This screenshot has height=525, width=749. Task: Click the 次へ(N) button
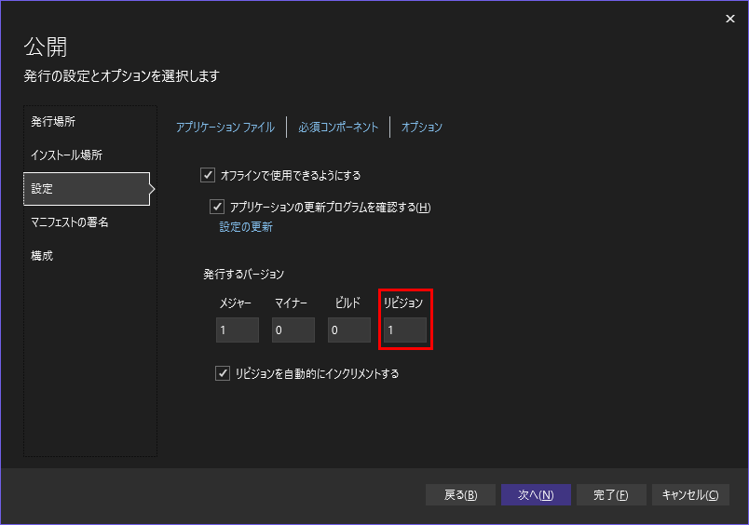[536, 495]
